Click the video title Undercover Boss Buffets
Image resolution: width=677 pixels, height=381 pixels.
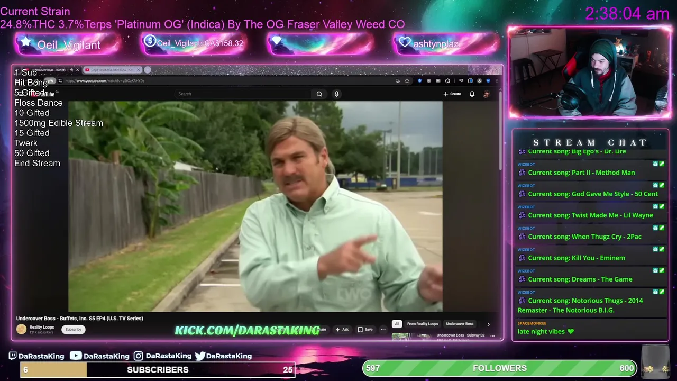80,319
